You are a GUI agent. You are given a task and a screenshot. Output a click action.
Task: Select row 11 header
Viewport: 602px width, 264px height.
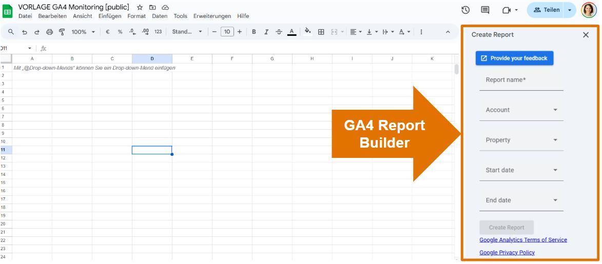click(6, 150)
